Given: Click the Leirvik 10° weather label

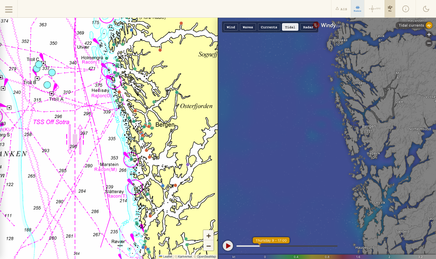Looking at the screenshot, I should coord(379,204).
